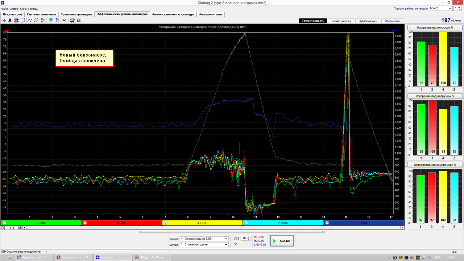Click the horizontal scrollbar right arrow
Viewport: 464px width, 261px height.
click(x=402, y=228)
